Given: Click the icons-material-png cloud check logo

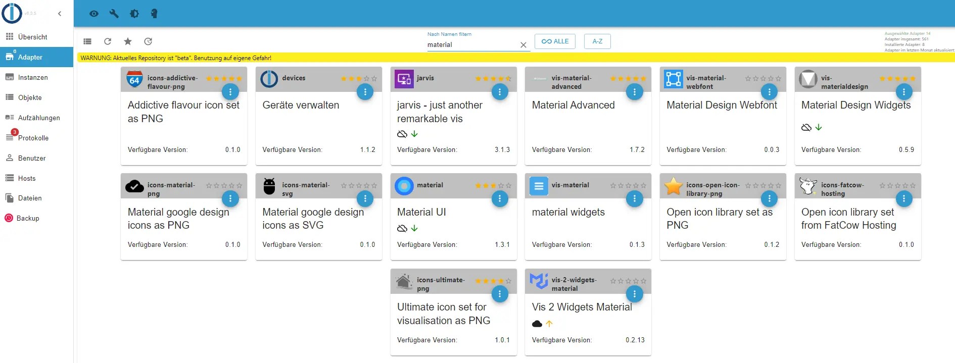Looking at the screenshot, I should (x=134, y=186).
